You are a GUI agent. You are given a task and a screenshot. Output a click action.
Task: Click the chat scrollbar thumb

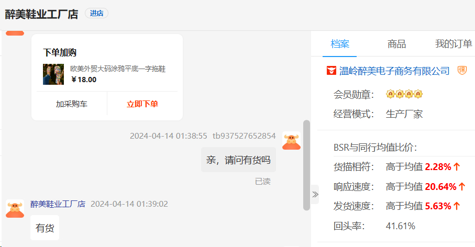coord(306,165)
